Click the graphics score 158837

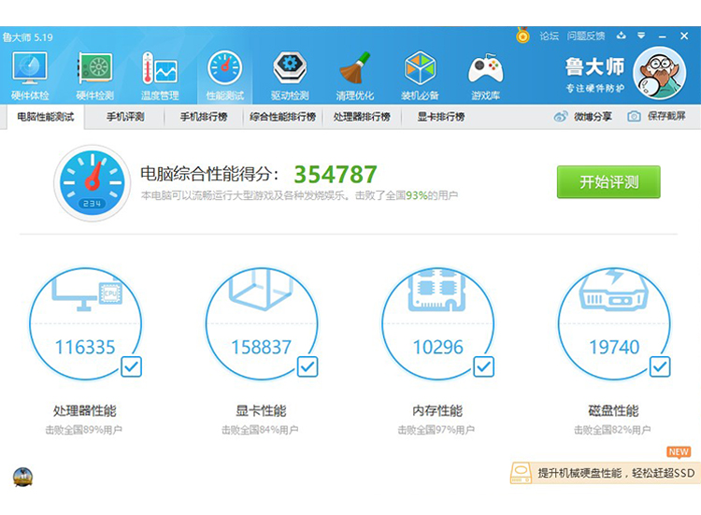tap(261, 347)
